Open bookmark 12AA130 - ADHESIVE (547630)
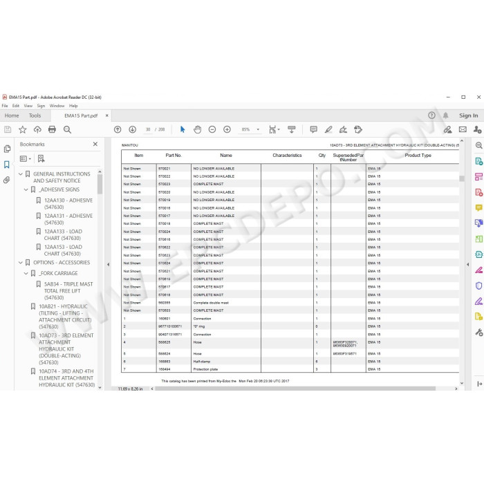Viewport: 484px width, 484px height. pos(68,204)
